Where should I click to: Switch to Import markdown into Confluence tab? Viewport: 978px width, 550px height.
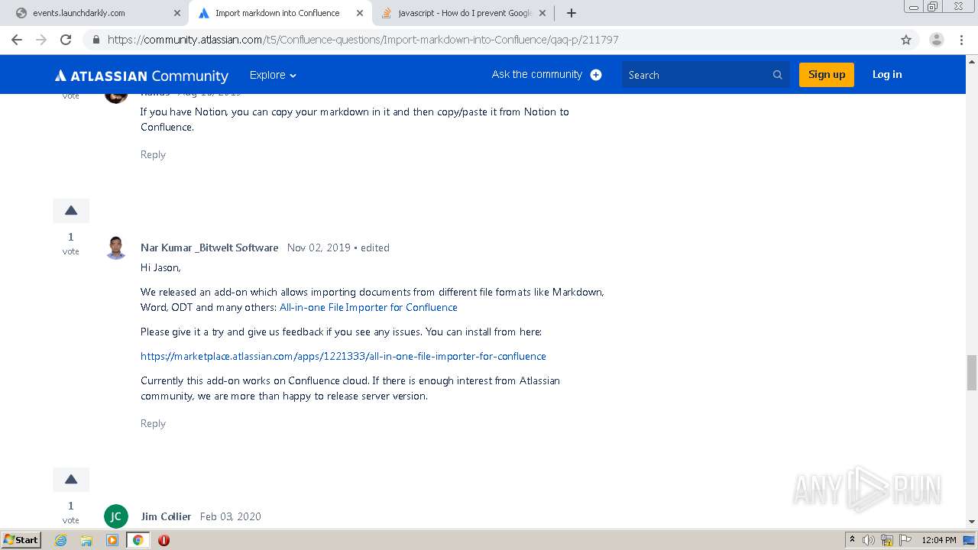(280, 13)
